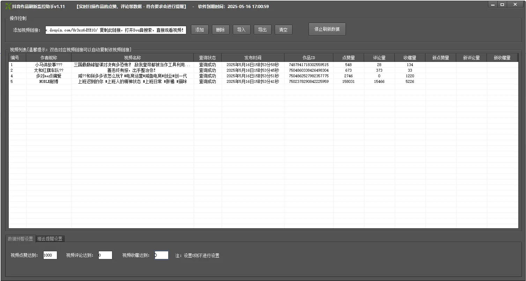The width and height of the screenshot is (526, 281).
Task: Select author 多对me点偏爱 row
Action: click(x=49, y=76)
